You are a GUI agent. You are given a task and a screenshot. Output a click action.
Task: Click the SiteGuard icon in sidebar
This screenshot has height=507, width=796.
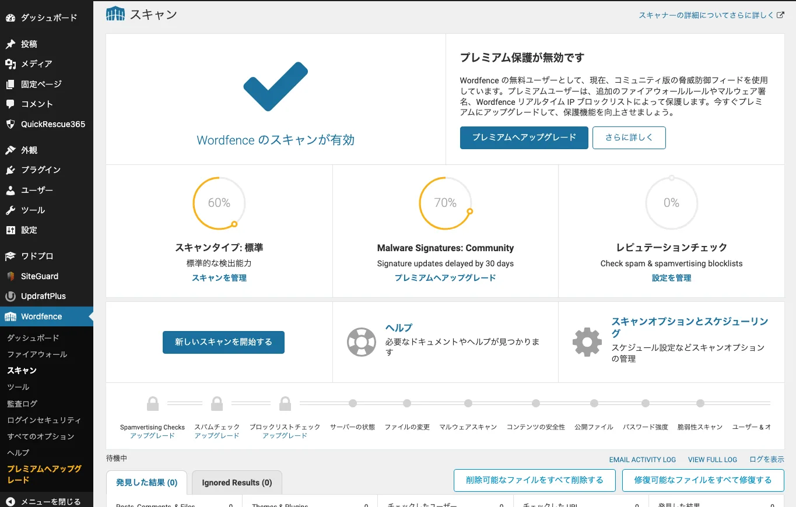point(10,276)
